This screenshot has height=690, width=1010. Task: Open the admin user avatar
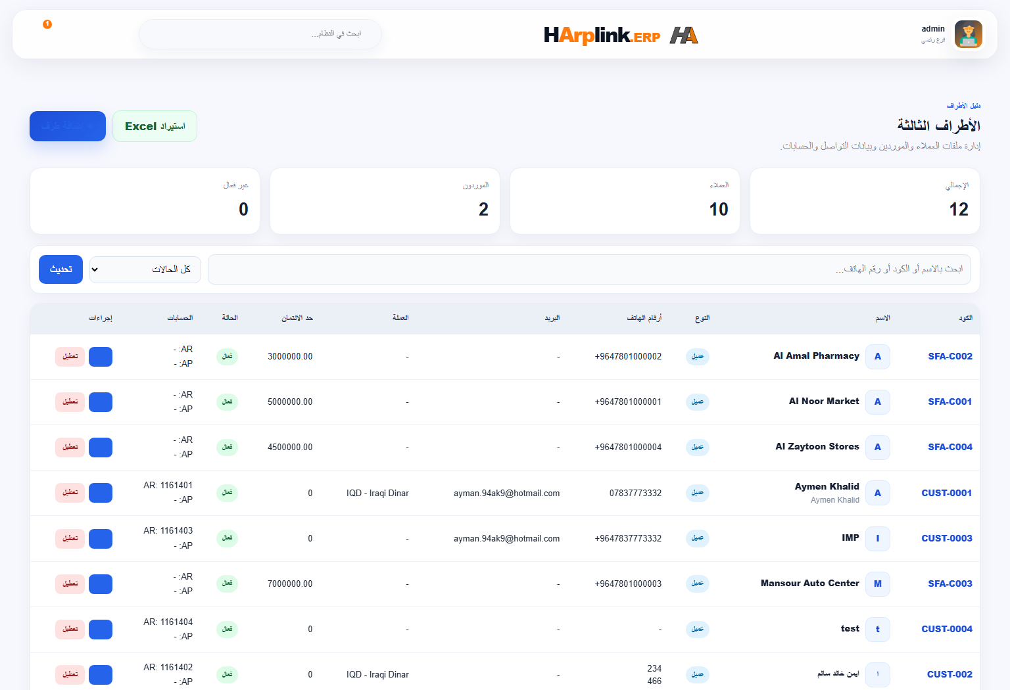pyautogui.click(x=968, y=34)
